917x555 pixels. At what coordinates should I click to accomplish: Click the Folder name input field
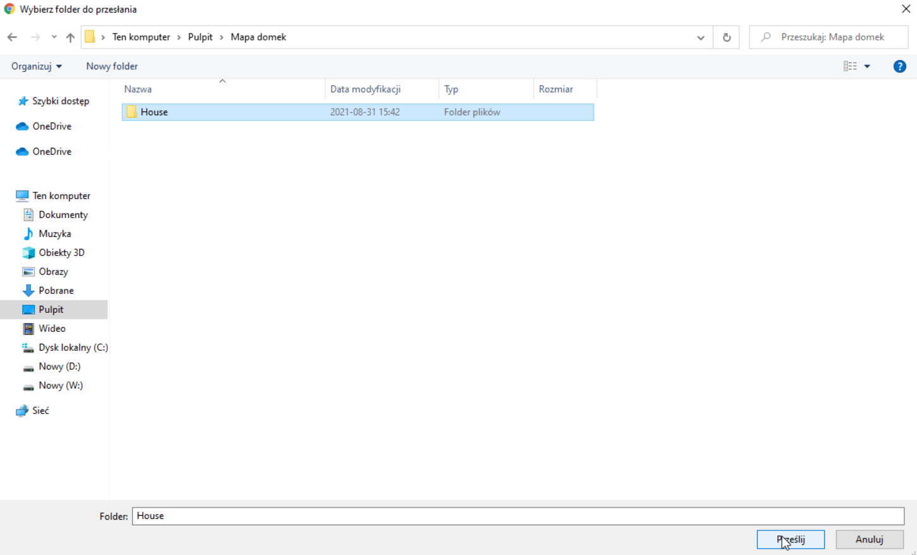click(518, 516)
